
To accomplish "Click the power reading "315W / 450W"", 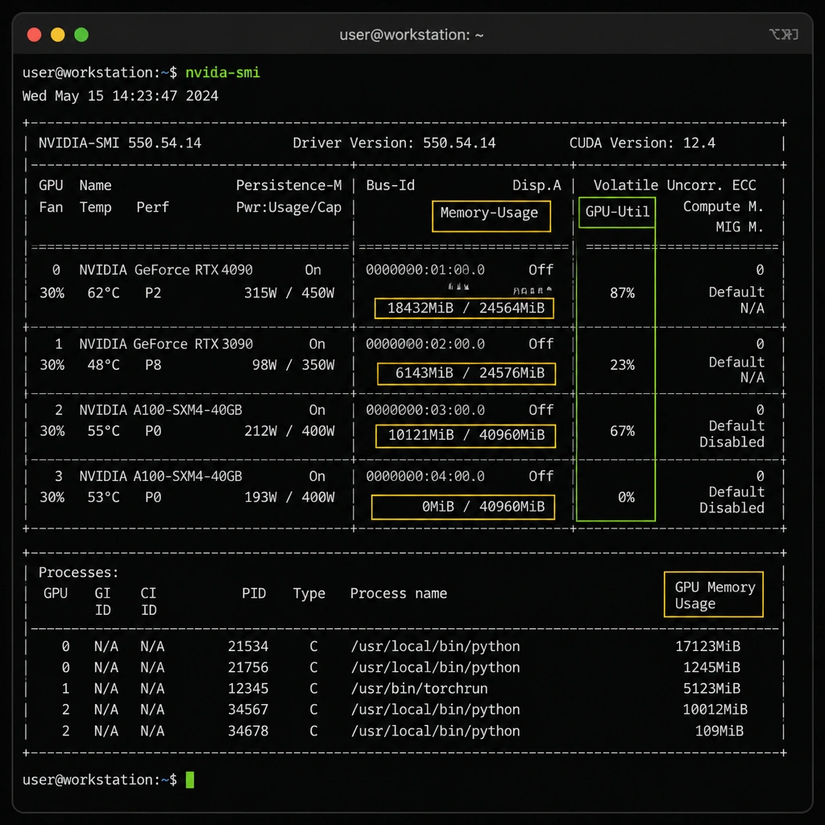I will coord(289,292).
